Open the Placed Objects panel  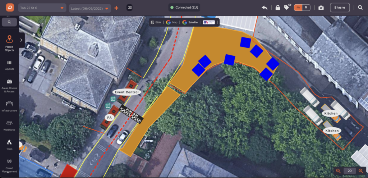9,43
